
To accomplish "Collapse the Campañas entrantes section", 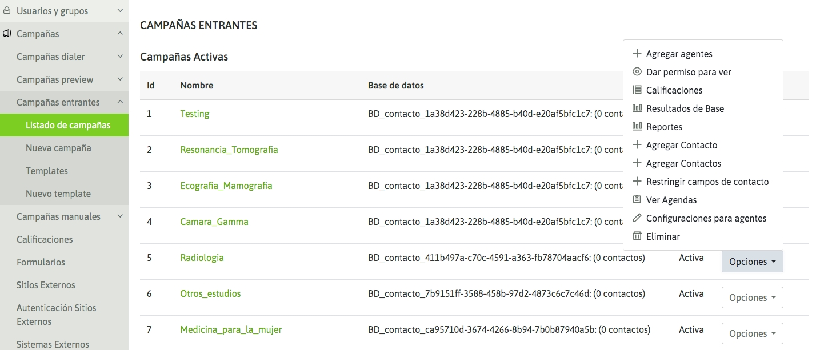I will tap(120, 102).
